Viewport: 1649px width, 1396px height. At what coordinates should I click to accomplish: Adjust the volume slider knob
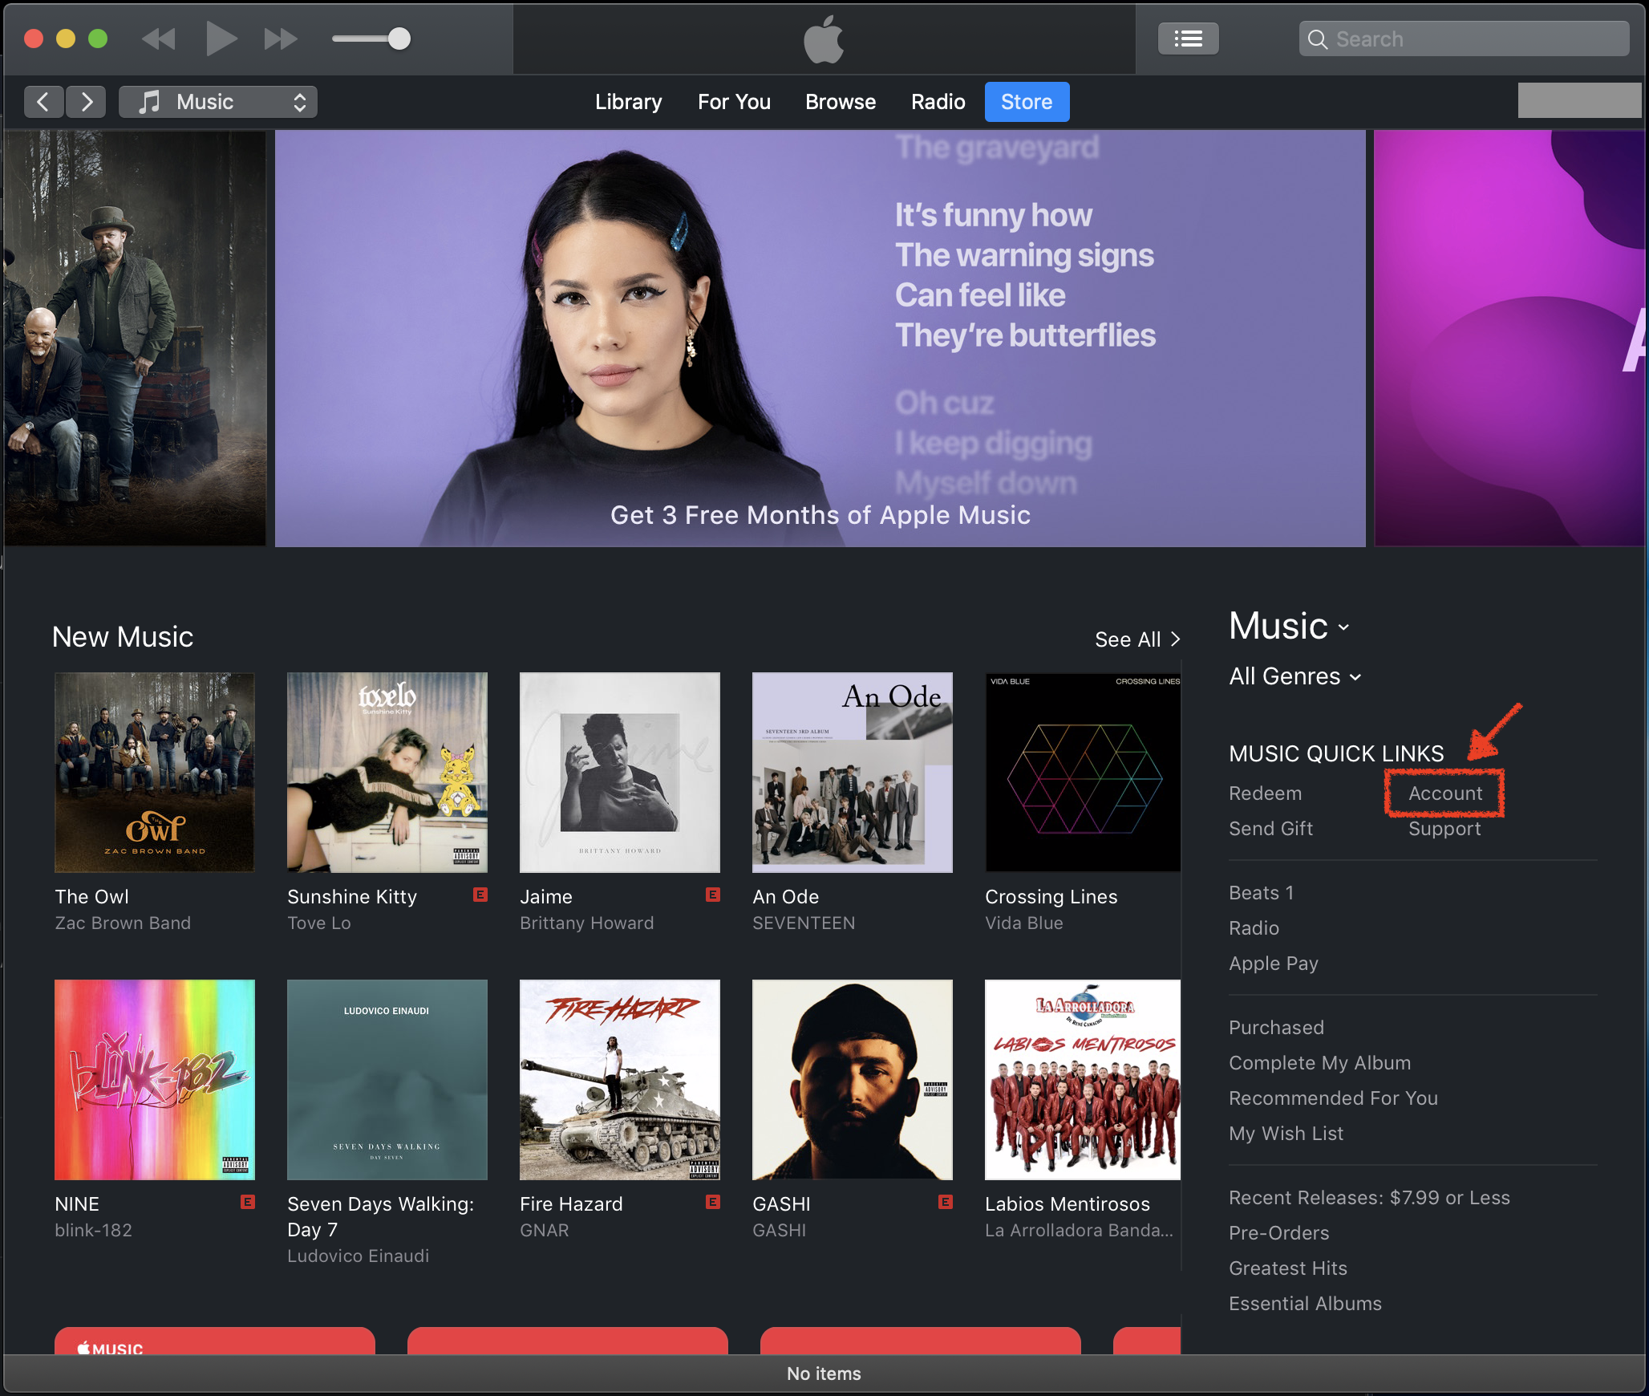(399, 39)
